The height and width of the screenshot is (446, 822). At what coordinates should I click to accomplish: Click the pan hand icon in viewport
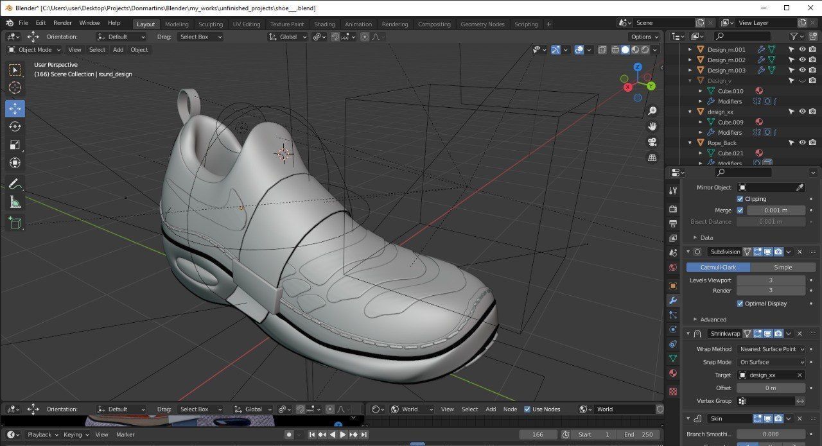click(x=652, y=126)
